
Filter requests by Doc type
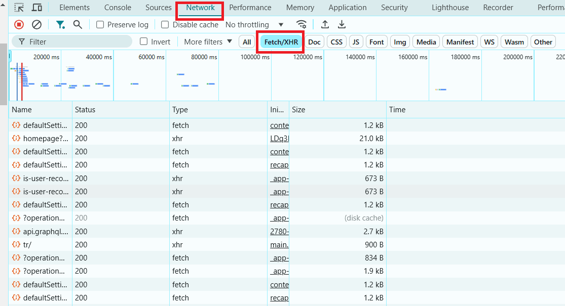coord(314,41)
